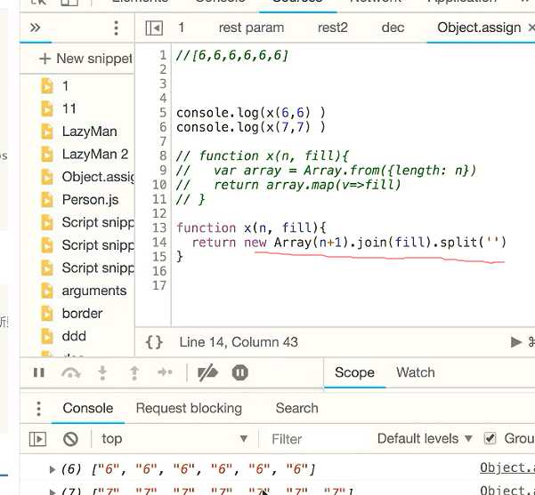Step over next function call
The width and height of the screenshot is (535, 495).
pos(70,372)
